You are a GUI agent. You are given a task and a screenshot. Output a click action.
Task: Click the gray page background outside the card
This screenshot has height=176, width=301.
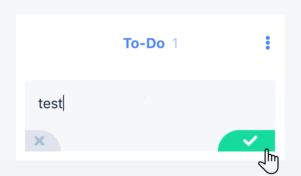coord(150,7)
